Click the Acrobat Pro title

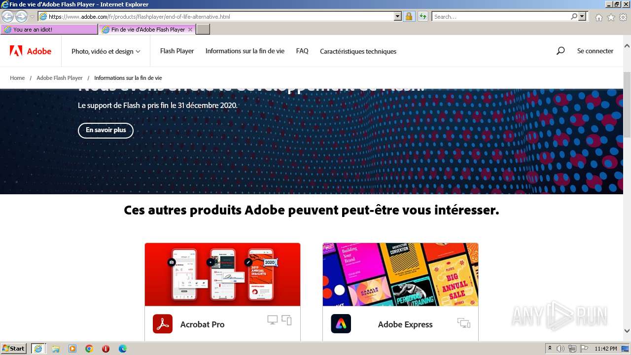[202, 324]
